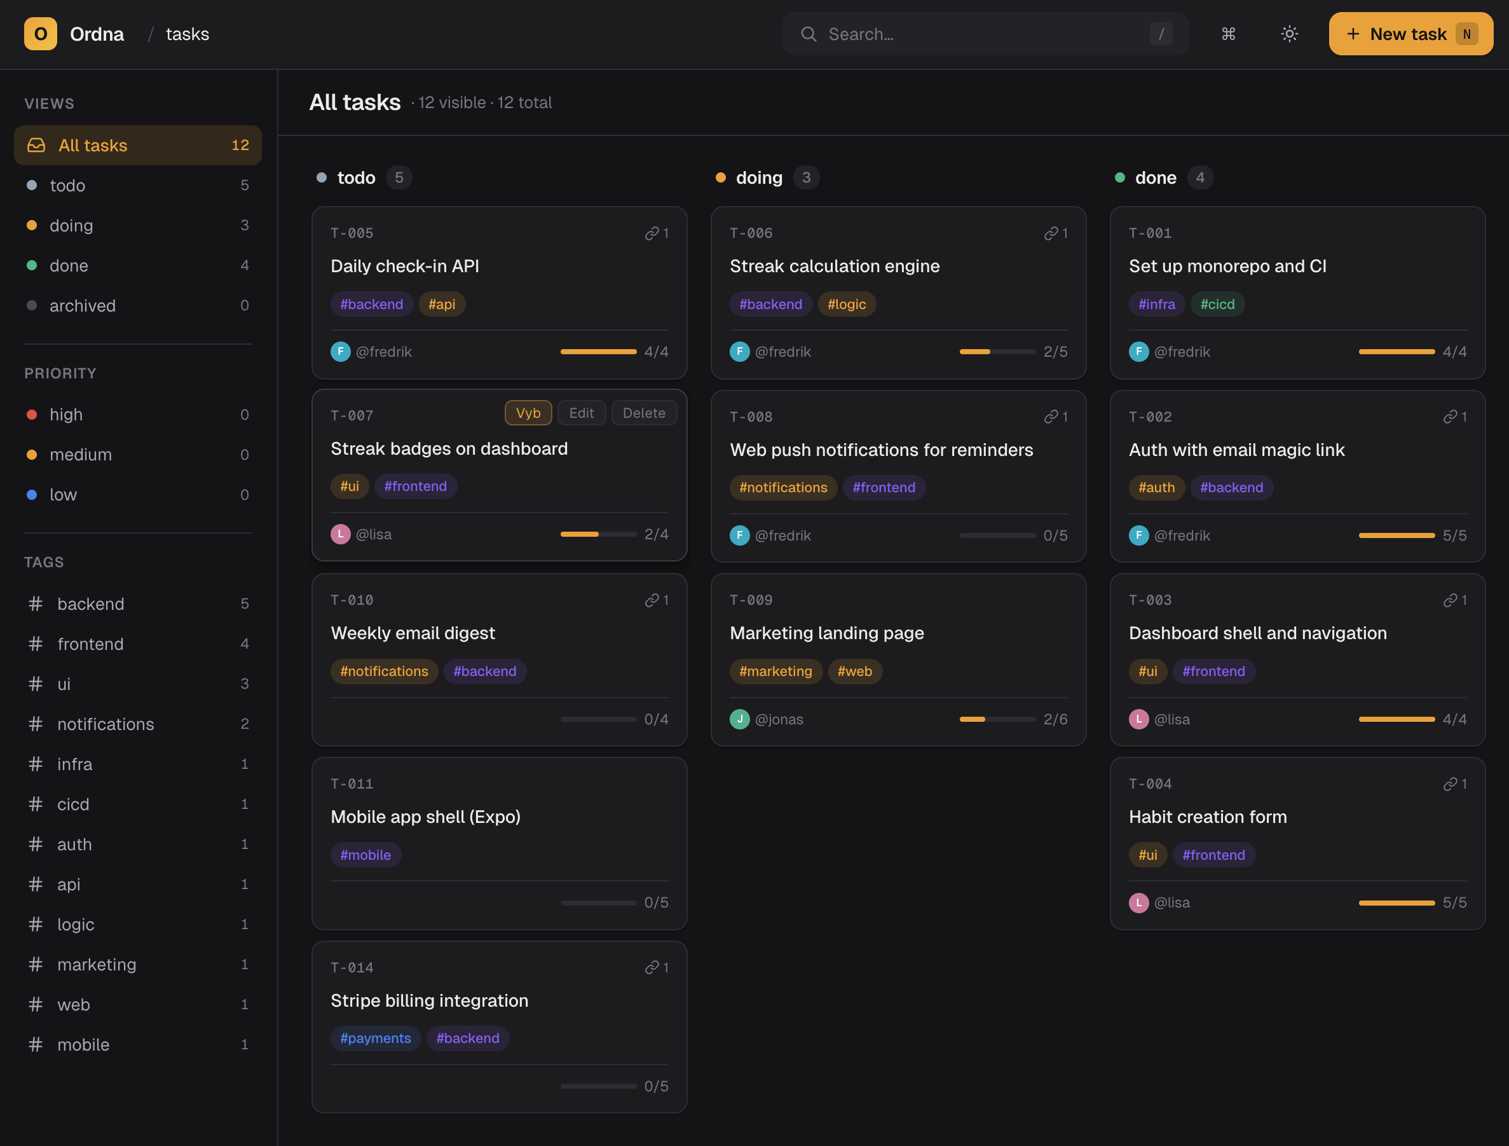Screen dimensions: 1509x1146
Task: Open @fredrik's avatar on Streak calculation engine
Action: pyautogui.click(x=739, y=352)
